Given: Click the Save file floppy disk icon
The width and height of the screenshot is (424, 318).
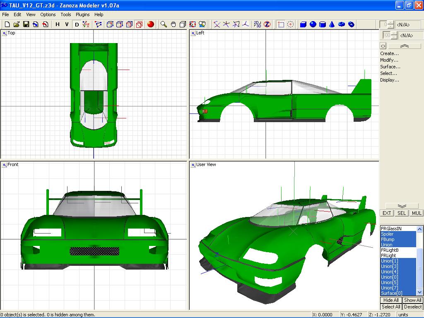Looking at the screenshot, I should point(26,24).
